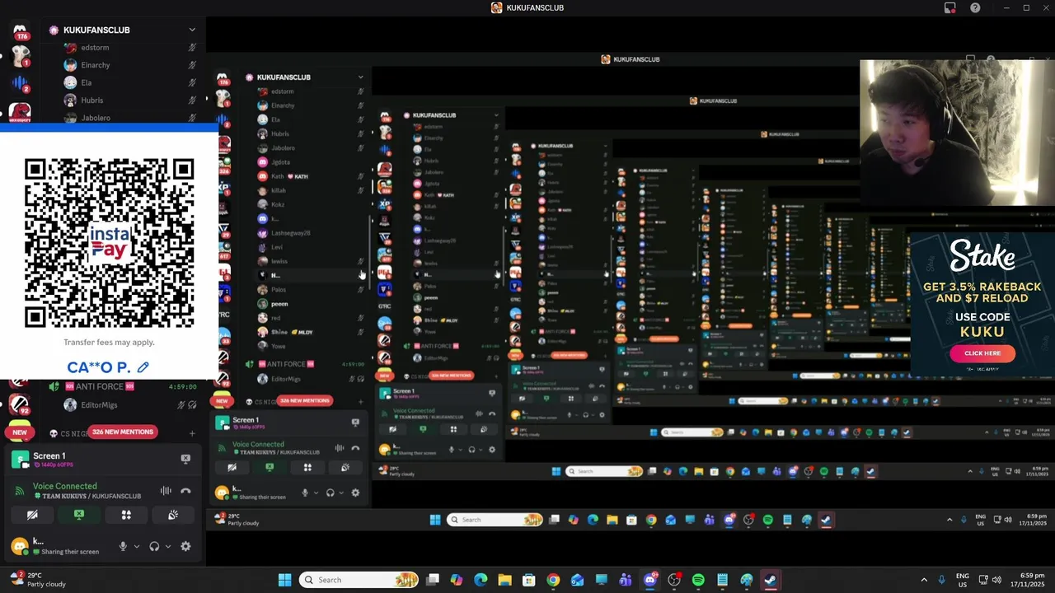Image resolution: width=1055 pixels, height=593 pixels.
Task: Mute microphone in outermost user panel
Action: click(123, 546)
